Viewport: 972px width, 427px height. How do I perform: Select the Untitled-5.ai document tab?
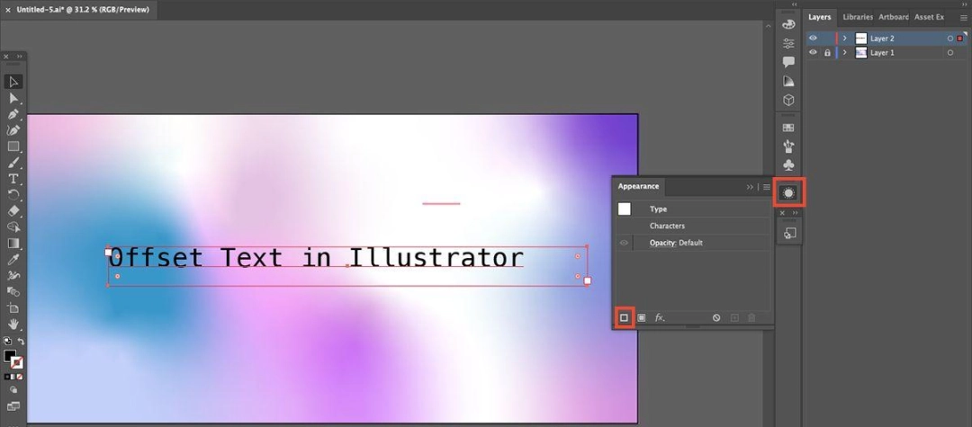point(83,10)
